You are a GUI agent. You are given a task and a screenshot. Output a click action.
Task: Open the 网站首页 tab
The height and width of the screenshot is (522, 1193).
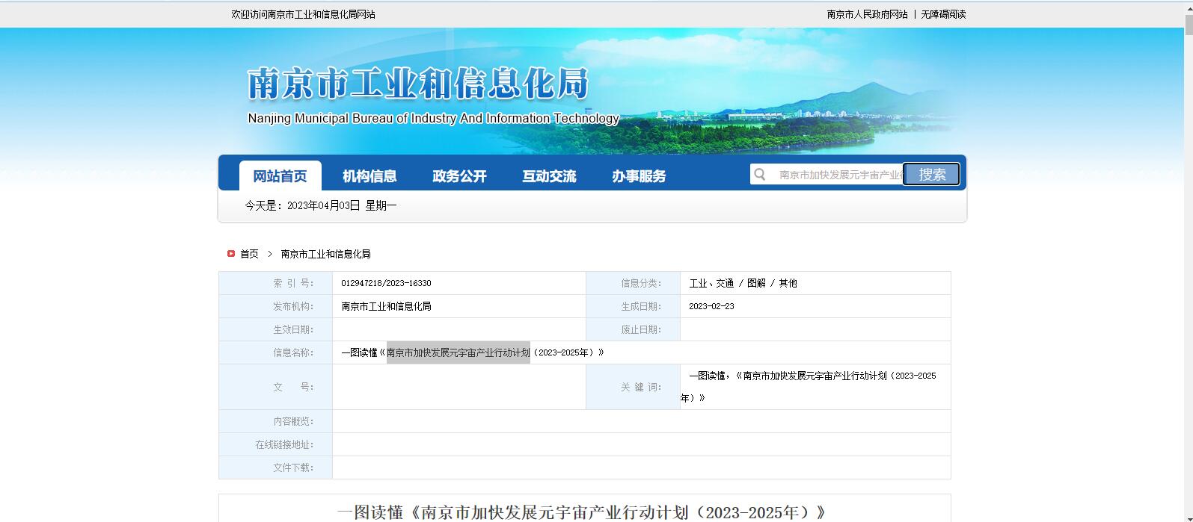click(280, 176)
